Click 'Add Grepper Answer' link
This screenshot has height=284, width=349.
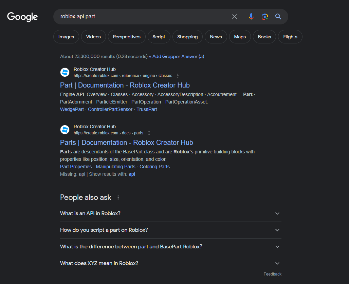click(177, 56)
